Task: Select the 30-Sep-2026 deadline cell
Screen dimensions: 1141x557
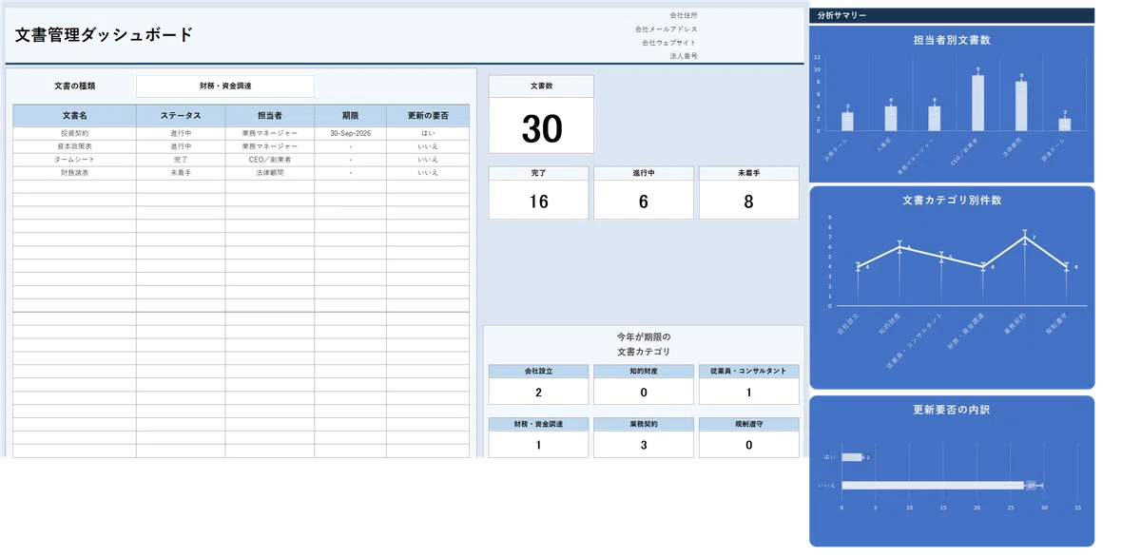Action: point(350,134)
